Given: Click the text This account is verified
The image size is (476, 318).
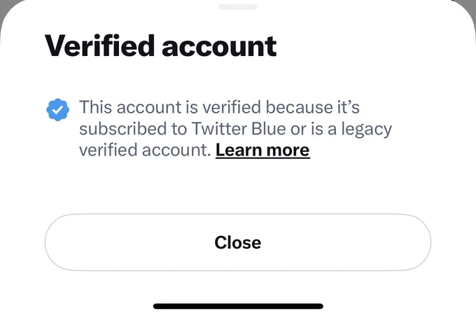Looking at the screenshot, I should click(170, 107).
